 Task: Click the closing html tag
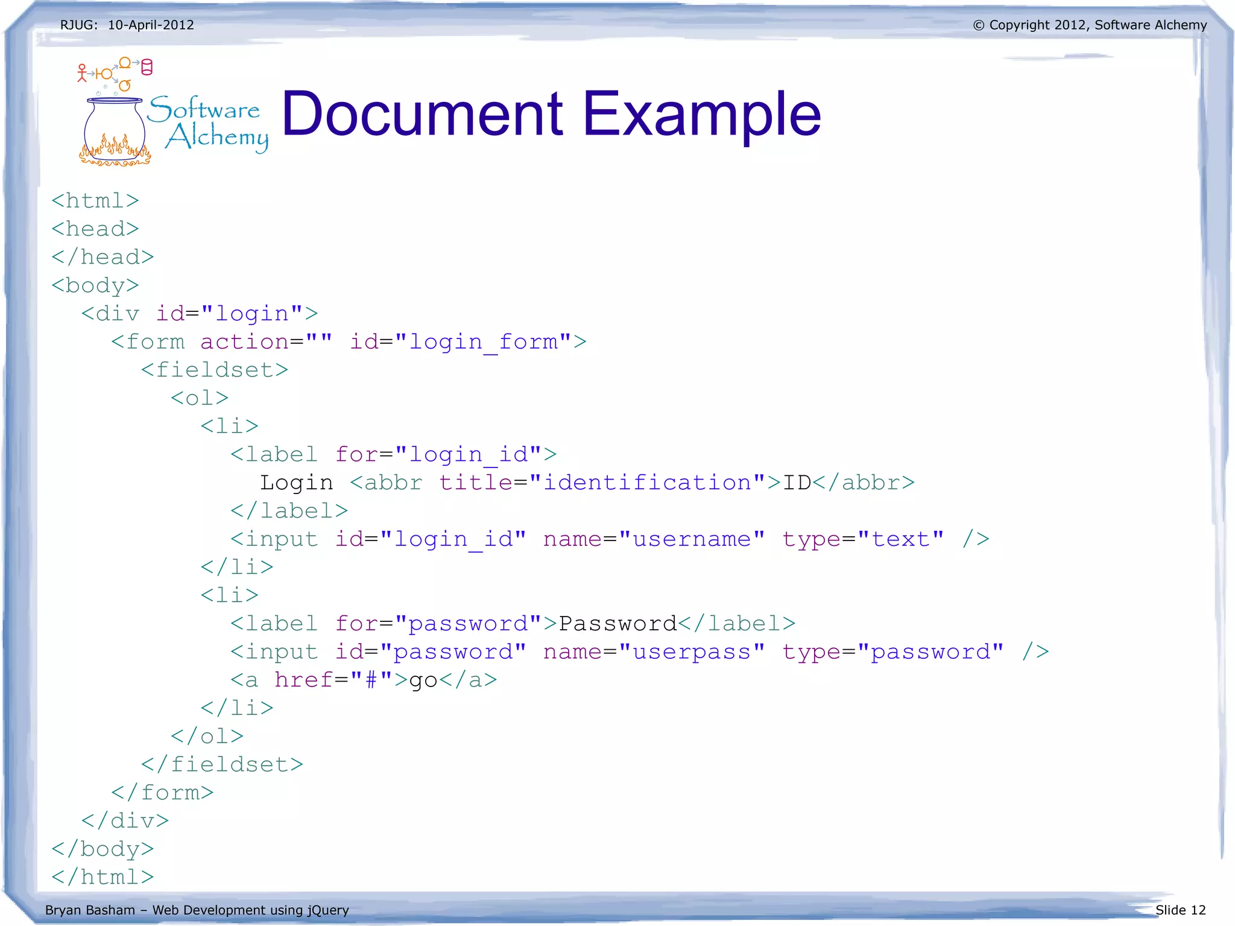(x=103, y=877)
